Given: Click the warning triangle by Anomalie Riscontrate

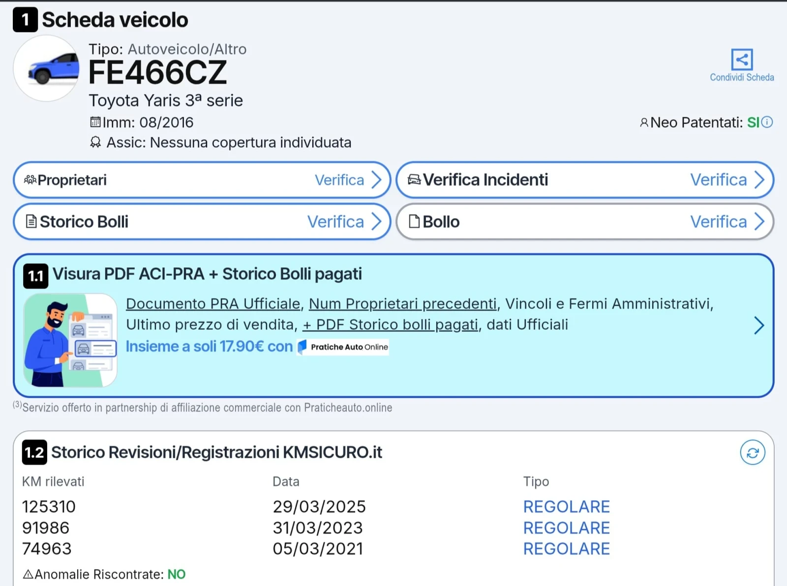Looking at the screenshot, I should pyautogui.click(x=28, y=574).
